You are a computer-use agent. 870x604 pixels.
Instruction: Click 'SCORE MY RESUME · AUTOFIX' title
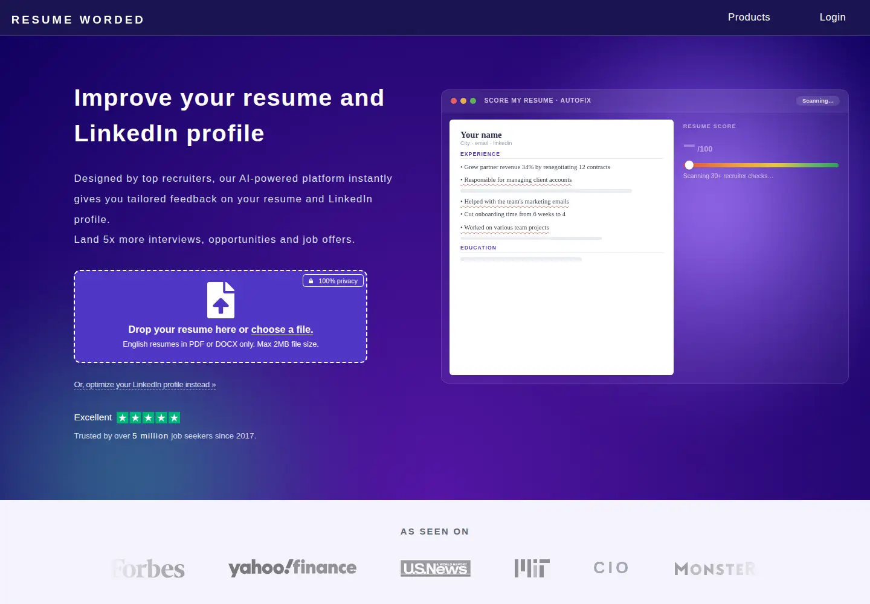(x=538, y=101)
